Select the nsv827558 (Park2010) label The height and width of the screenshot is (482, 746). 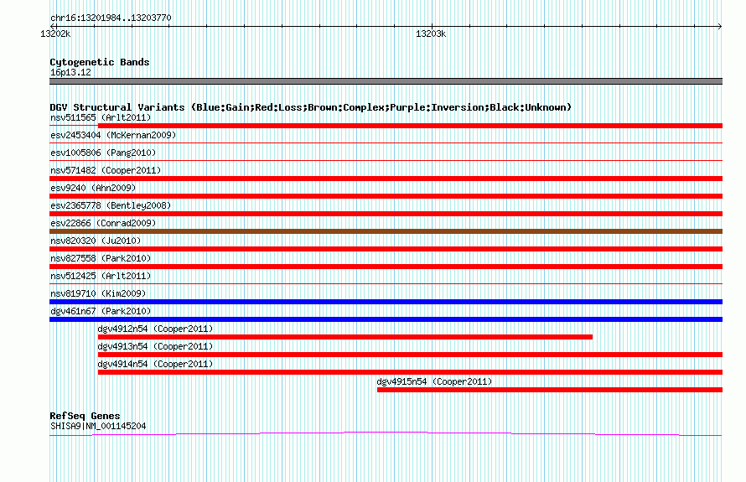(101, 258)
